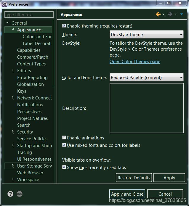Image resolution: width=189 pixels, height=206 pixels.
Task: Open the Color and Font theme dropdown
Action: point(147,77)
